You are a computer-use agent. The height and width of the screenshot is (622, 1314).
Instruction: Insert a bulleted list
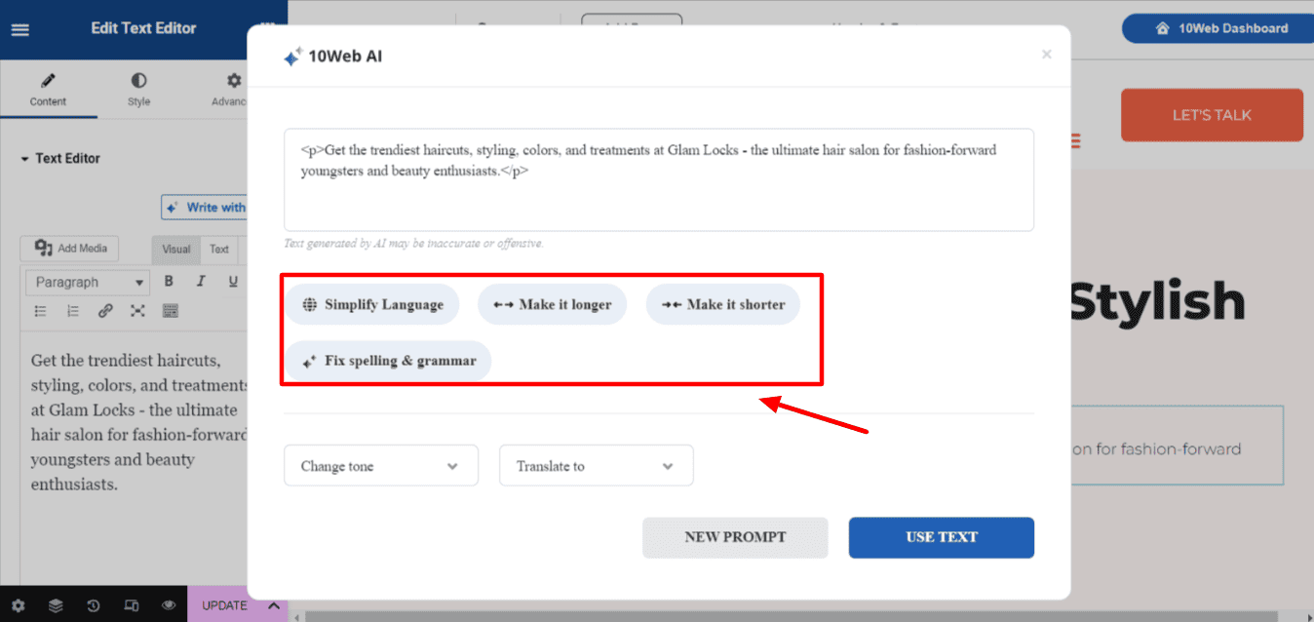[41, 311]
